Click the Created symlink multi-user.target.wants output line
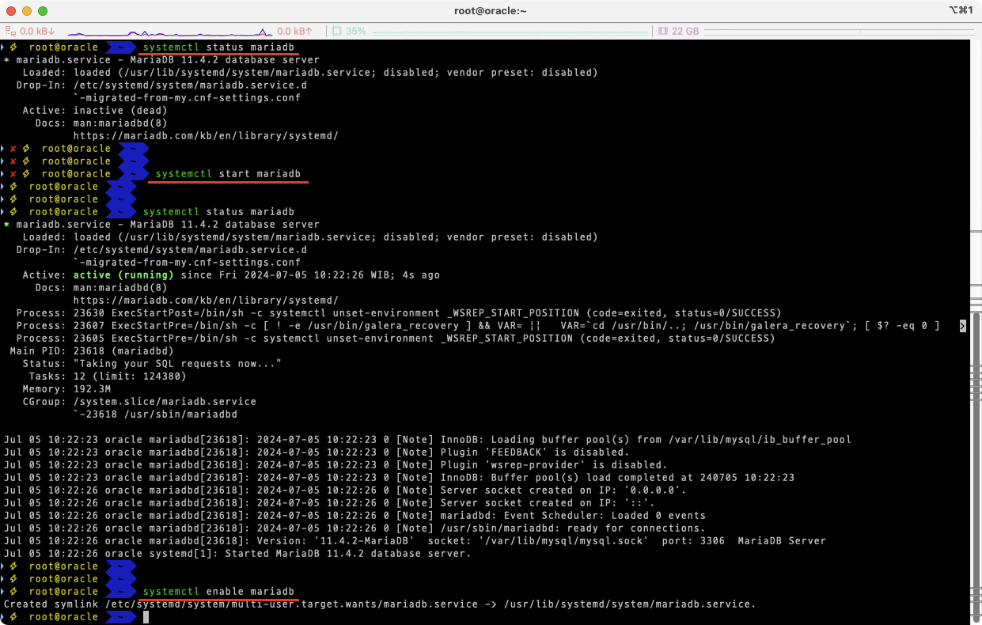Screen dimensions: 982x625 [380, 604]
